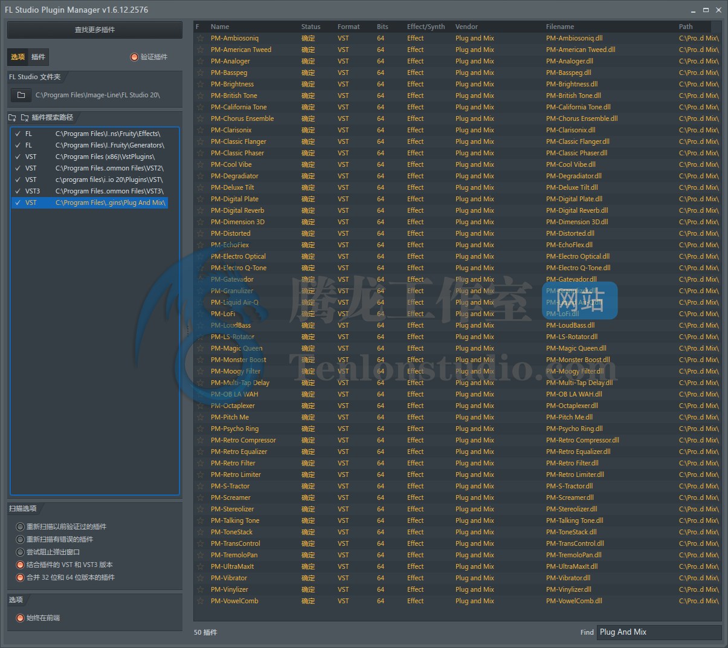The image size is (728, 648).
Task: Click the star beside PM-Basspeg
Action: (x=200, y=73)
